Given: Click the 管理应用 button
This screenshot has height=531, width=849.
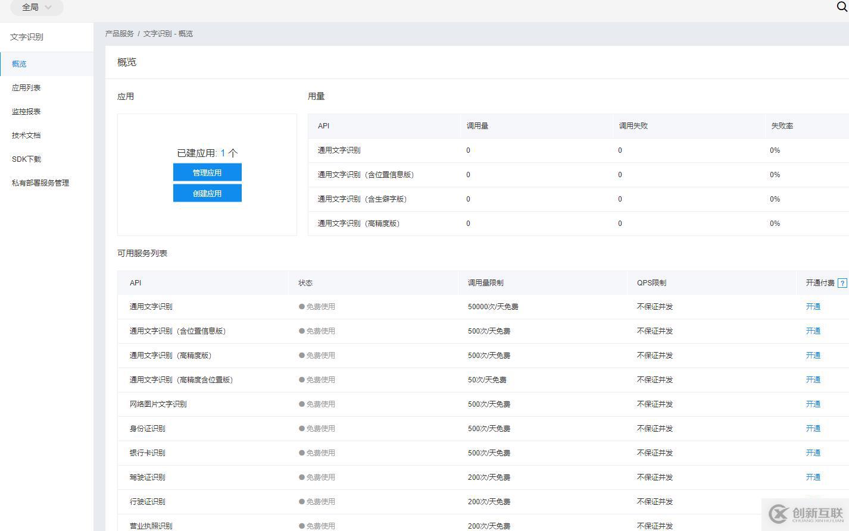Looking at the screenshot, I should pyautogui.click(x=207, y=172).
